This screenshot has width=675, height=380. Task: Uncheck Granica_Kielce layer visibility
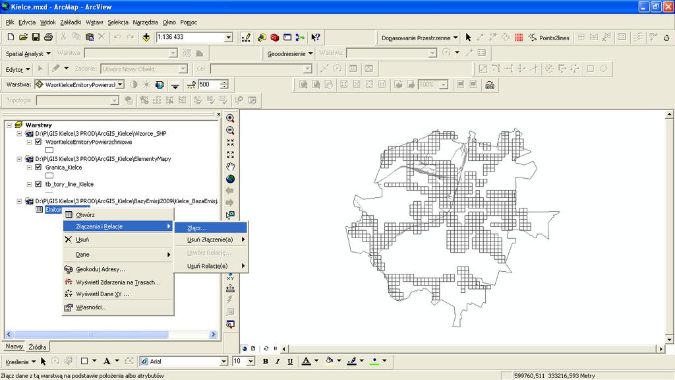38,167
